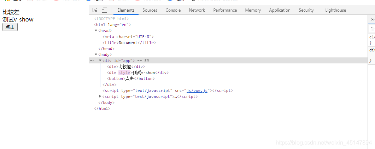Open the Lighthouse tab
The image size is (375, 149).
pyautogui.click(x=335, y=10)
